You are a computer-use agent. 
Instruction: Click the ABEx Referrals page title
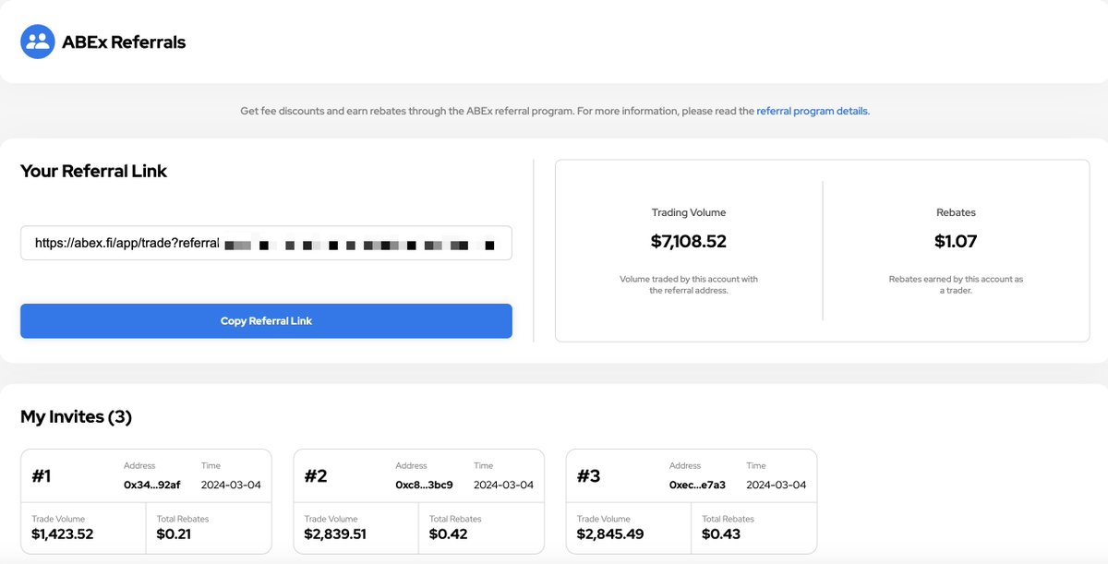[124, 42]
